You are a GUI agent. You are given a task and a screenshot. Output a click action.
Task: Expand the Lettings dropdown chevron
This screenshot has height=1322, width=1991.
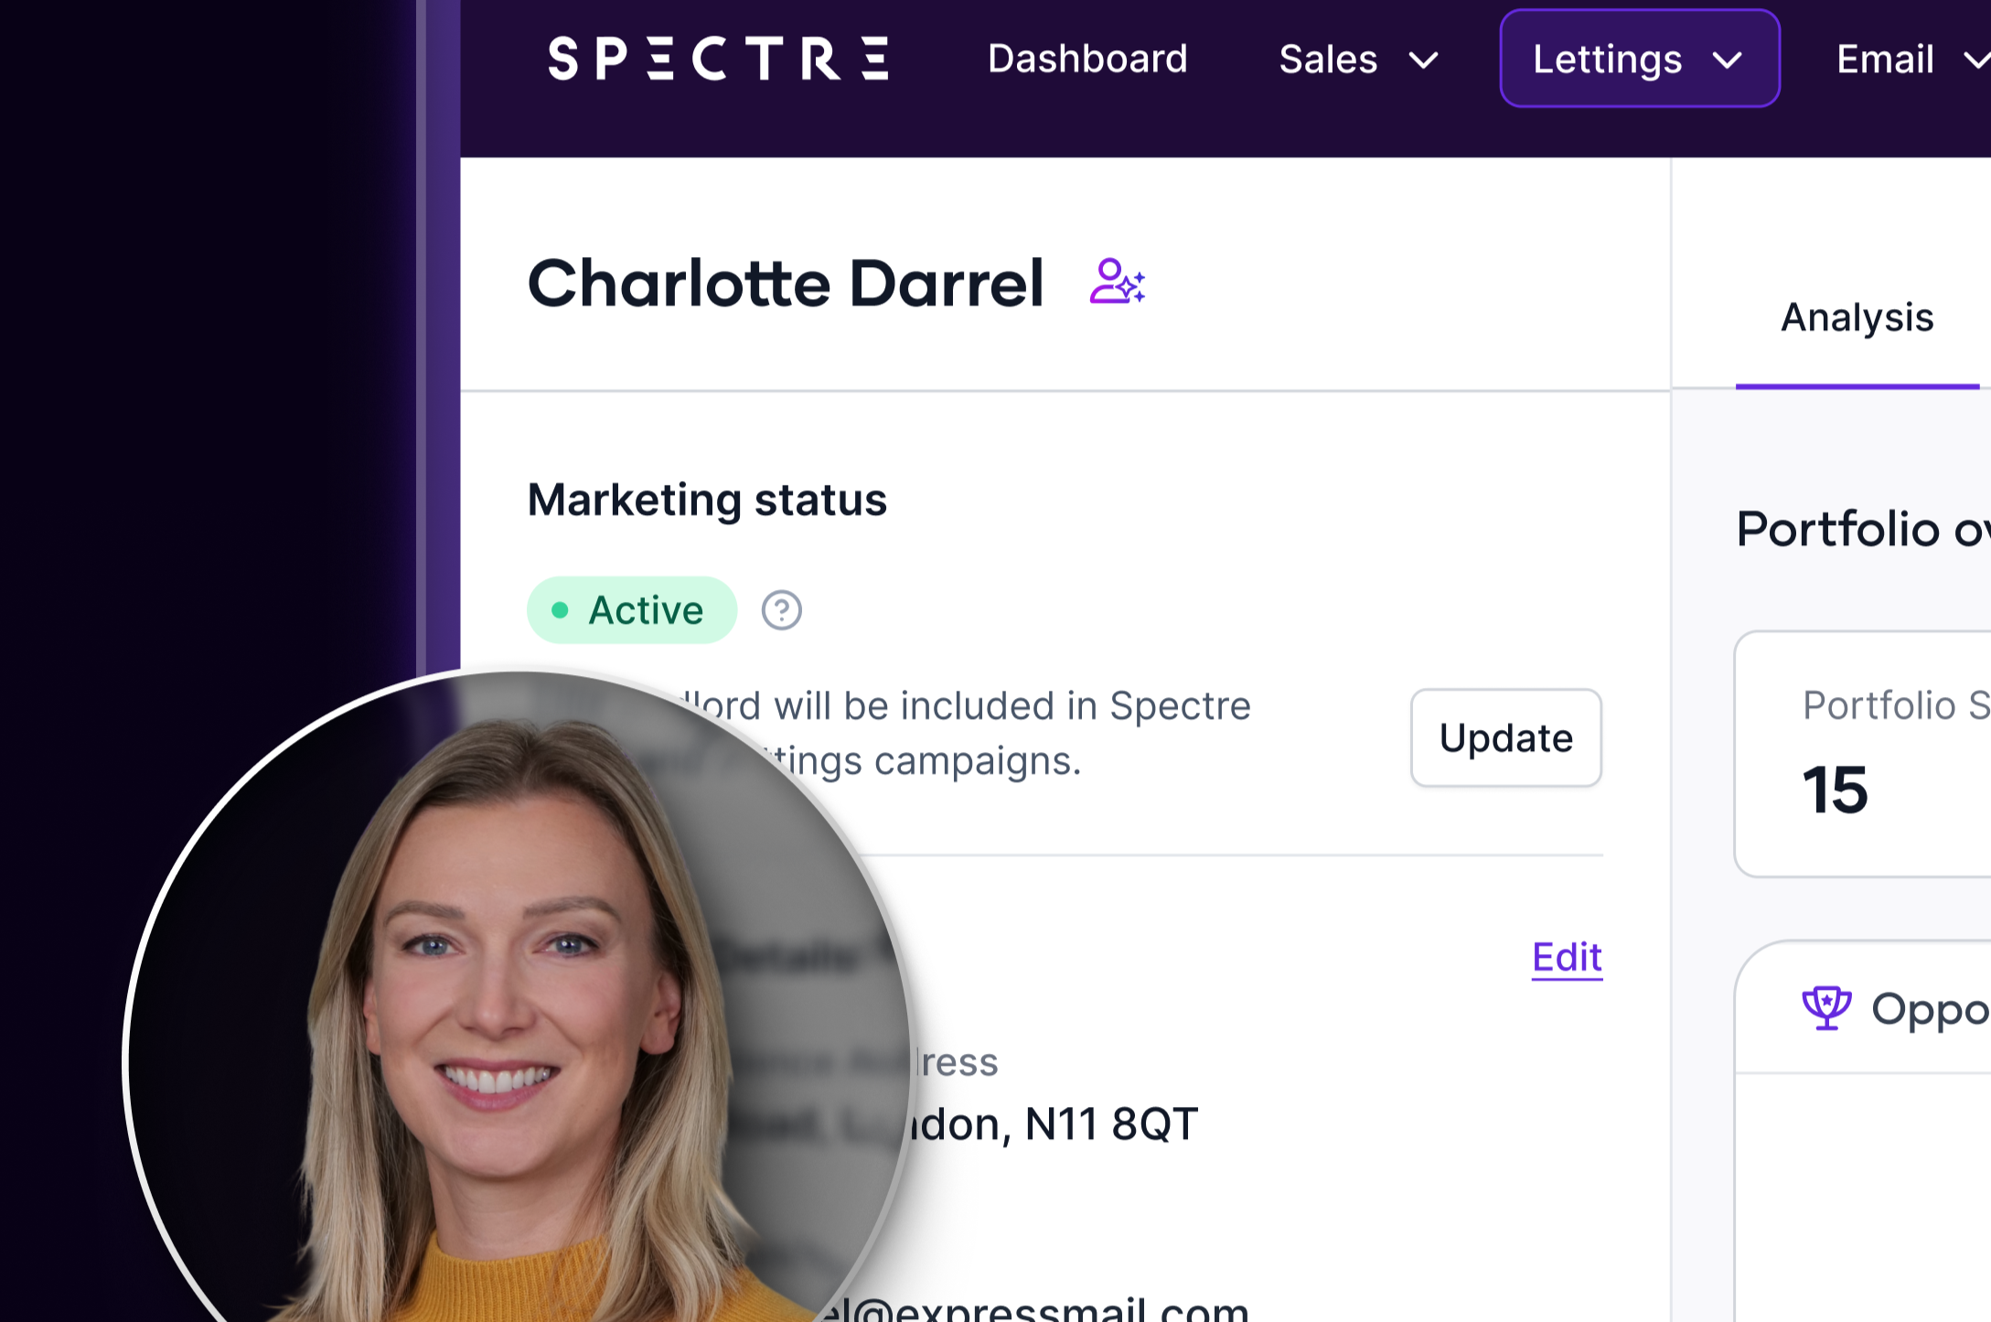[x=1727, y=60]
